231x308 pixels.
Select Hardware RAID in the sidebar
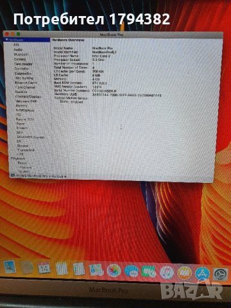coord(26,101)
